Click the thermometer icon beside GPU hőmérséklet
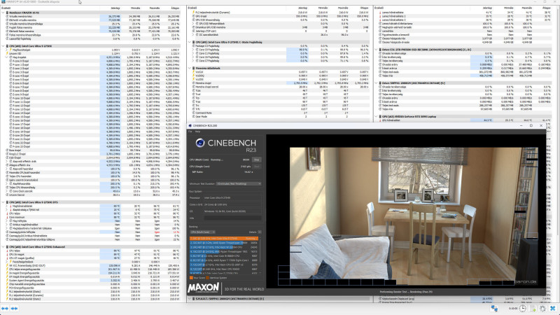 (x=379, y=120)
